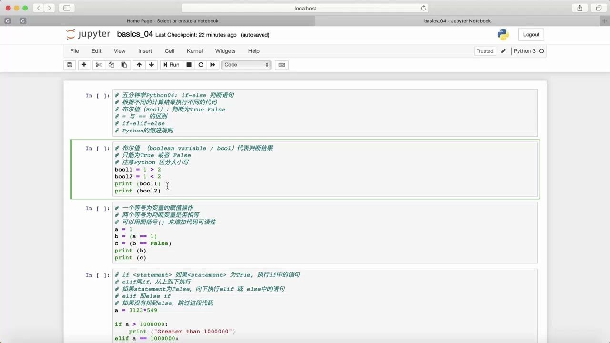This screenshot has width=610, height=343.
Task: Switch to Home Page browser tab
Action: 173,21
